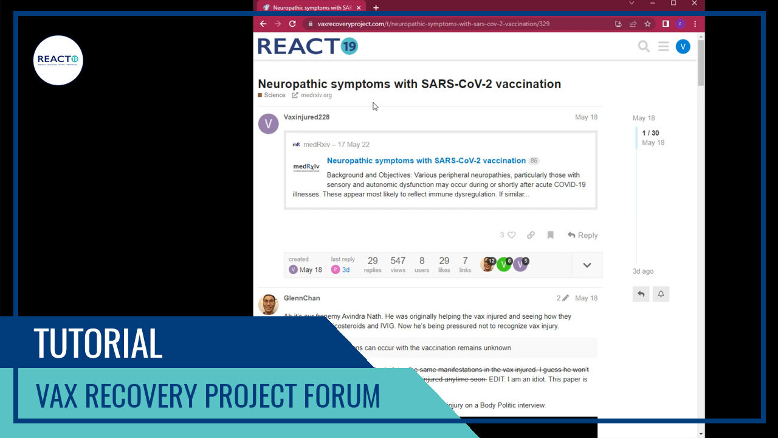The height and width of the screenshot is (438, 778).
Task: Expand the topic summary details chevron
Action: [x=587, y=265]
